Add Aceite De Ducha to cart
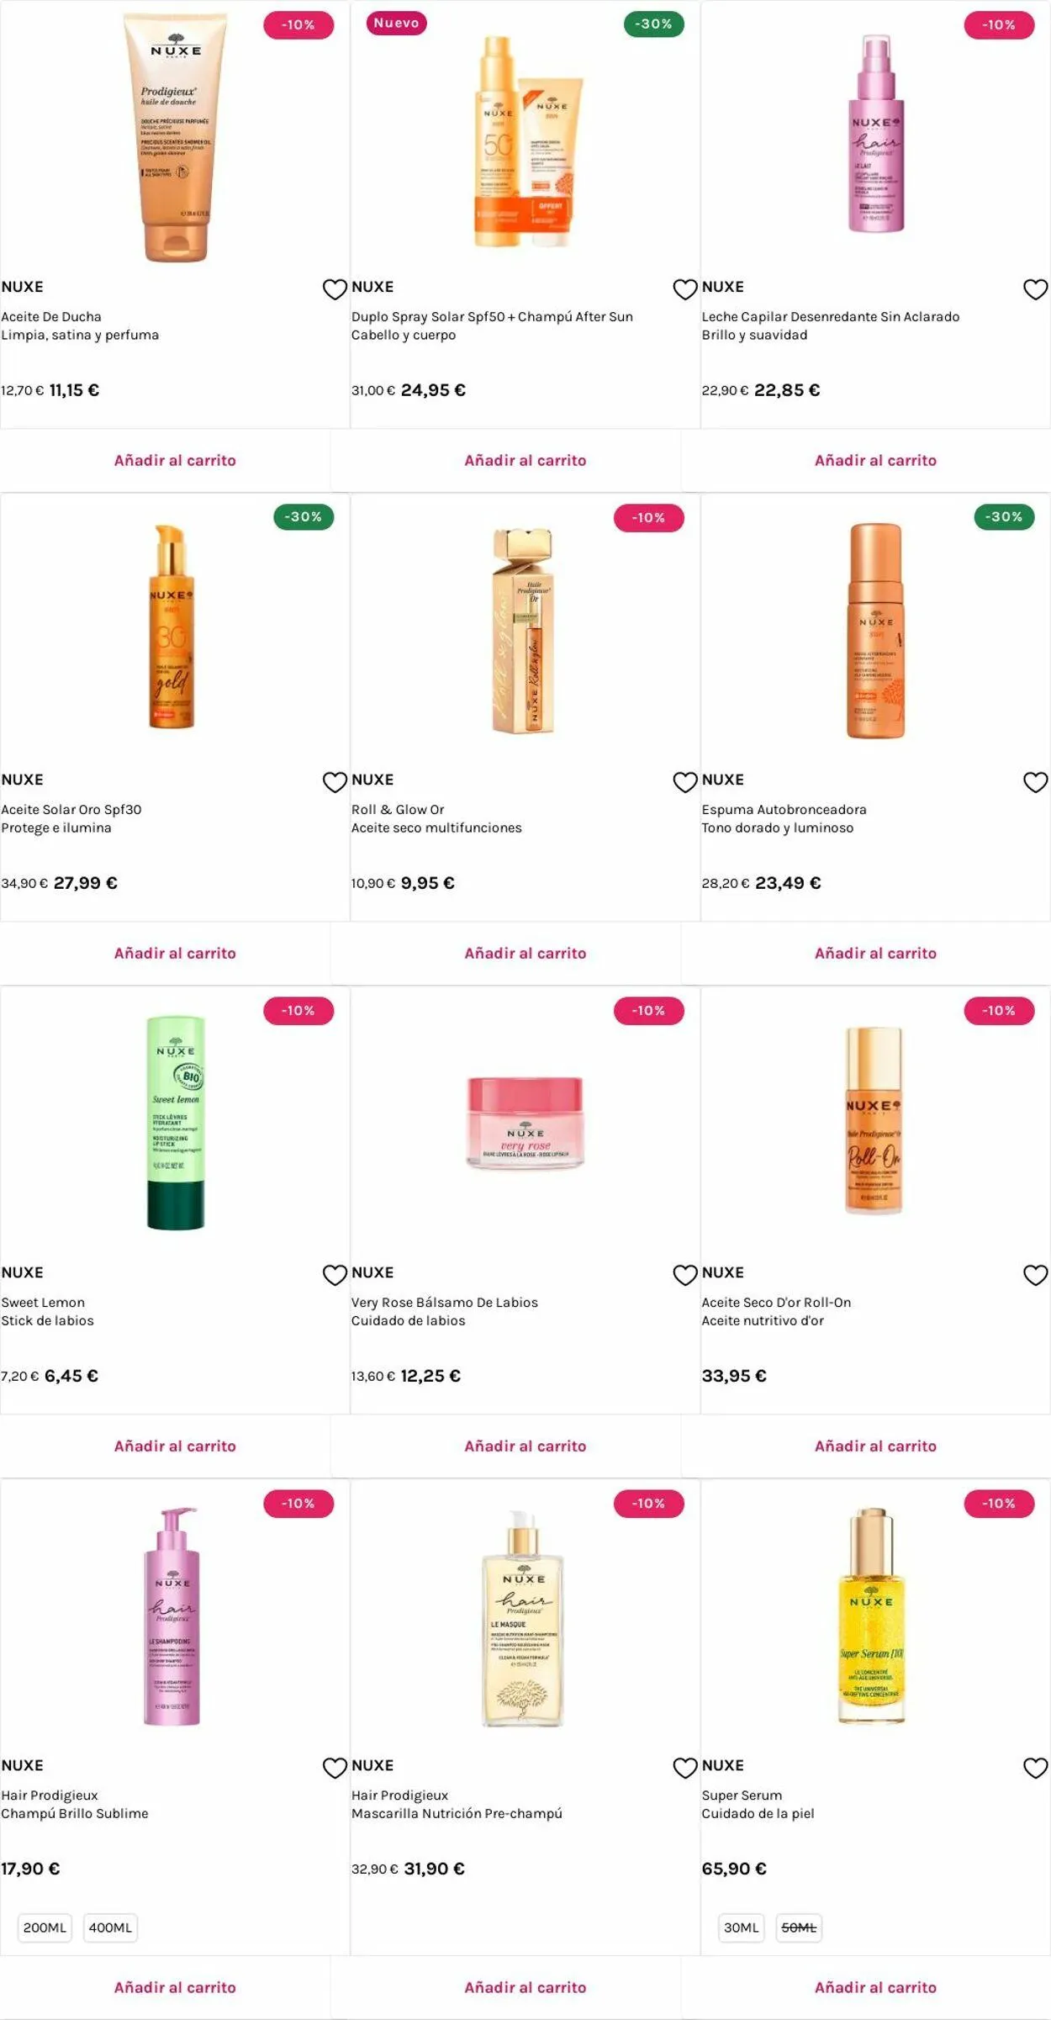The height and width of the screenshot is (2020, 1051). 175,460
